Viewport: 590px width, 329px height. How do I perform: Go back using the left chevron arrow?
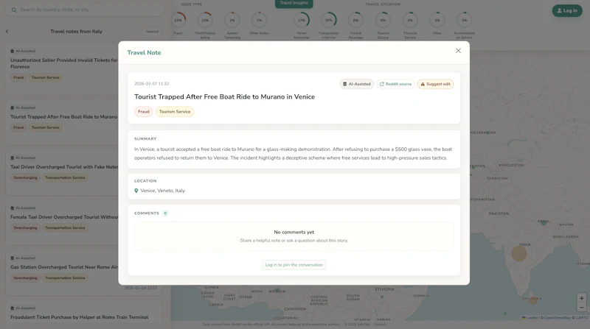[7, 32]
